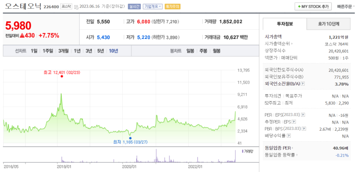358x172 pixels.
Task: Click the 목표주가 label link
Action: click(x=293, y=96)
